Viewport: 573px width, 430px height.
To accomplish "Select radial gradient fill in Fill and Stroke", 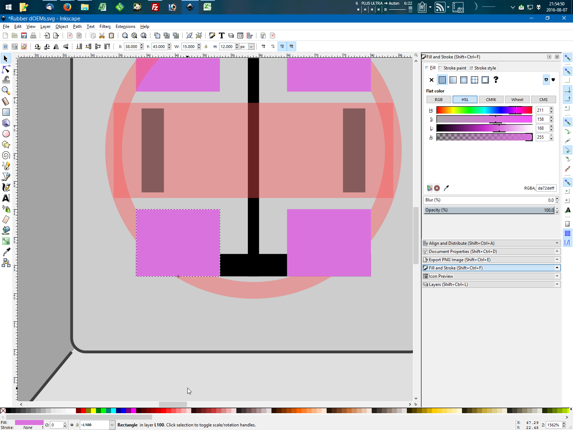I will [x=463, y=80].
